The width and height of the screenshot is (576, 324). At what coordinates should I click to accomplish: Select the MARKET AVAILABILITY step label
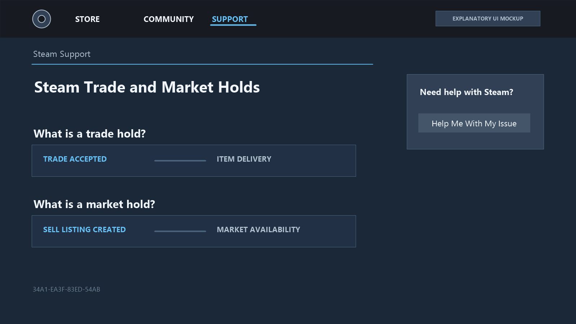258,230
